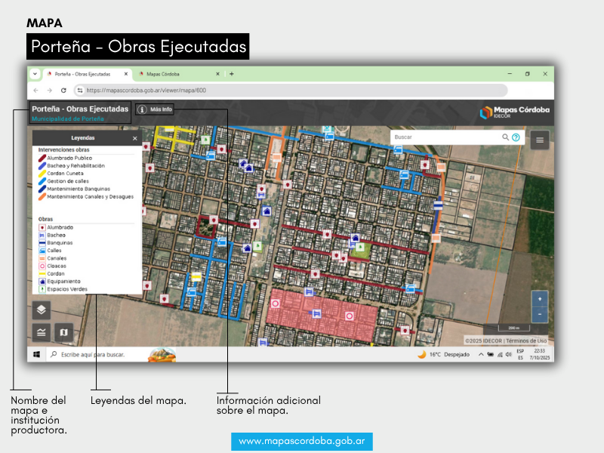Click the legend toggle icon
This screenshot has height=453, width=604.
42,332
